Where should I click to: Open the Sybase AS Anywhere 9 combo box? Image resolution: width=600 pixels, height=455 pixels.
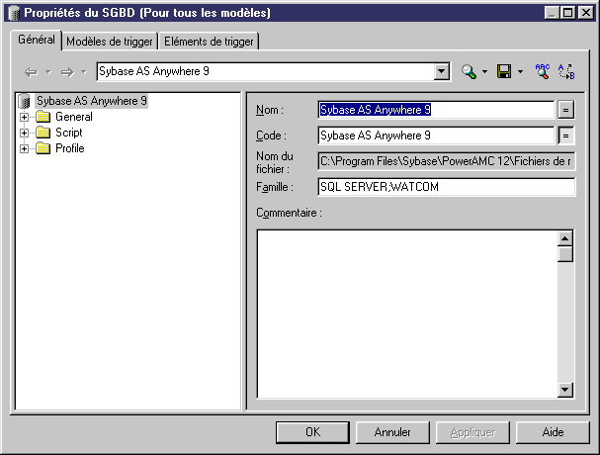[441, 71]
